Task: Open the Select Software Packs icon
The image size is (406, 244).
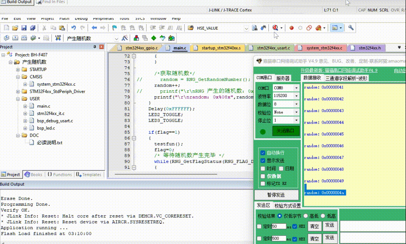Action: tap(162, 38)
